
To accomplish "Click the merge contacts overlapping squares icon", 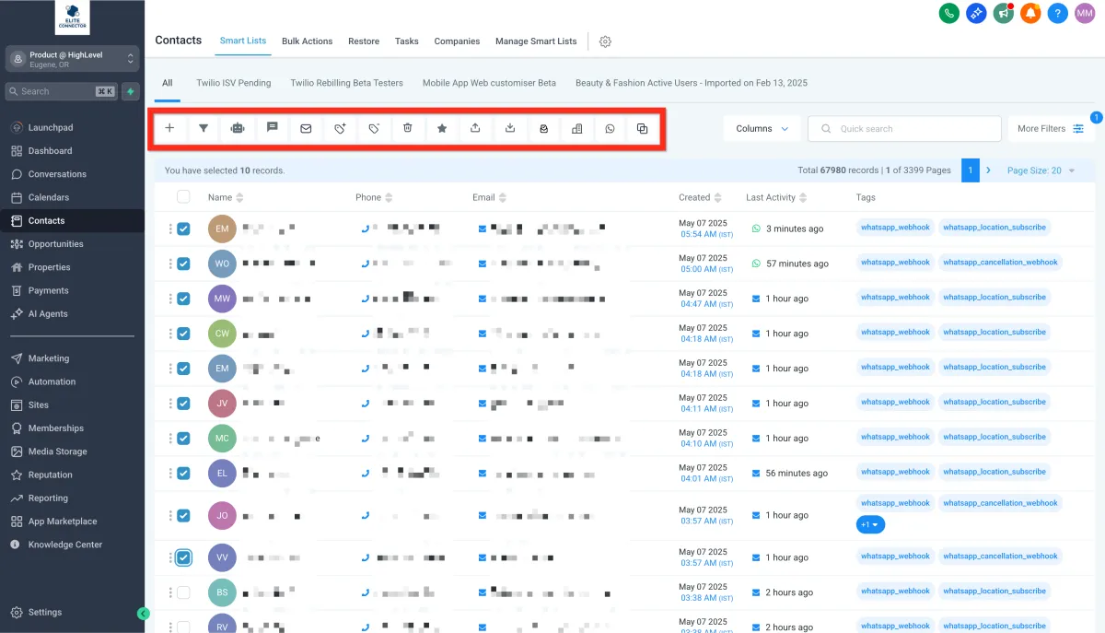I will [x=642, y=129].
